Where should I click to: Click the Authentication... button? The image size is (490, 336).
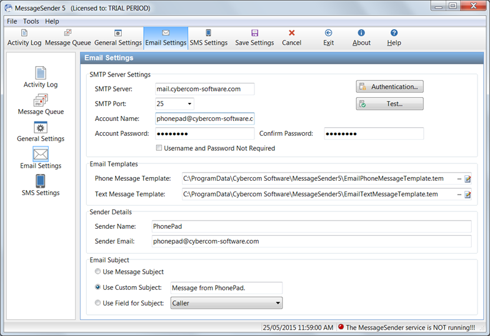(x=390, y=87)
